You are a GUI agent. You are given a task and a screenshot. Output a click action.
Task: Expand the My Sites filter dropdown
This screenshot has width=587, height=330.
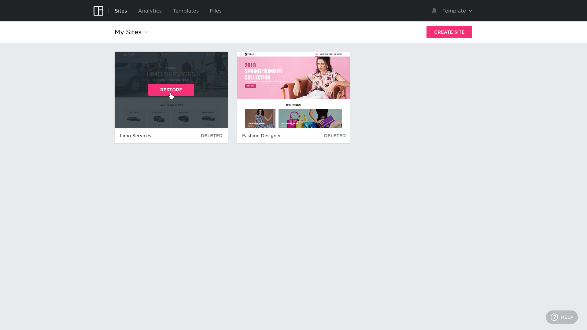128,32
